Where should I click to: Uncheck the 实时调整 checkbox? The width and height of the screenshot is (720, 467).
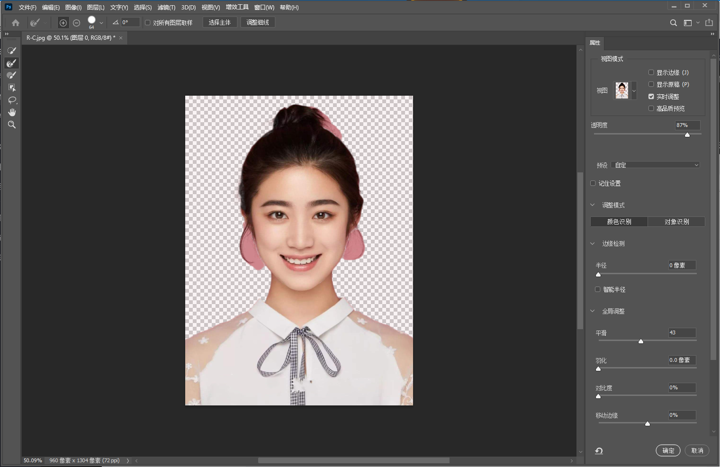[651, 97]
